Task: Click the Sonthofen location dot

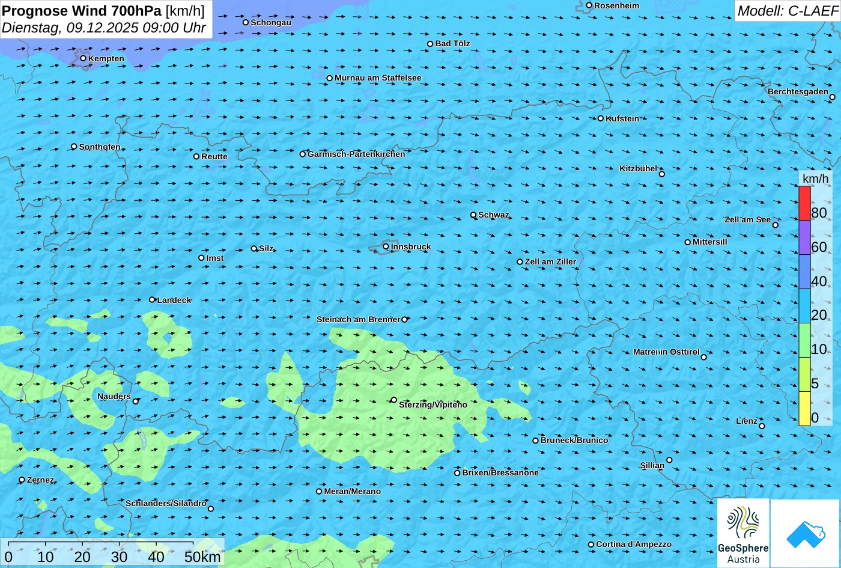Action: point(74,147)
